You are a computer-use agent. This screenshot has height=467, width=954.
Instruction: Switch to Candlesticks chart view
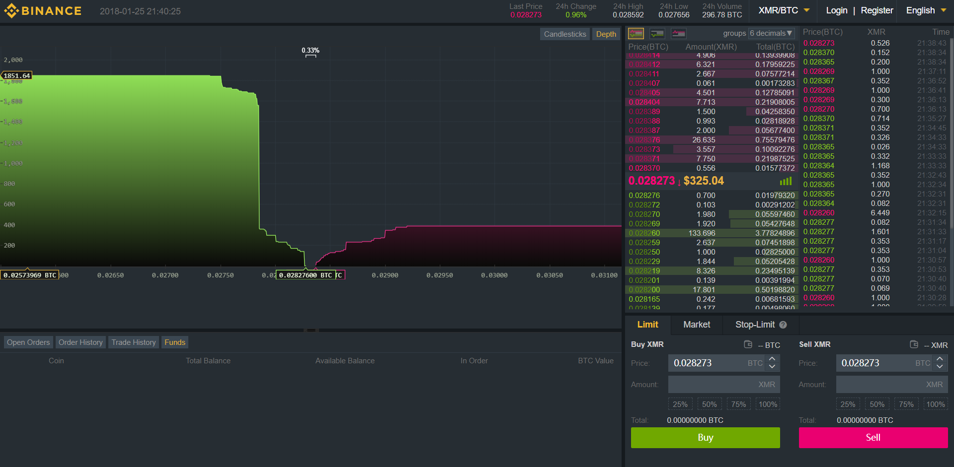coord(565,34)
